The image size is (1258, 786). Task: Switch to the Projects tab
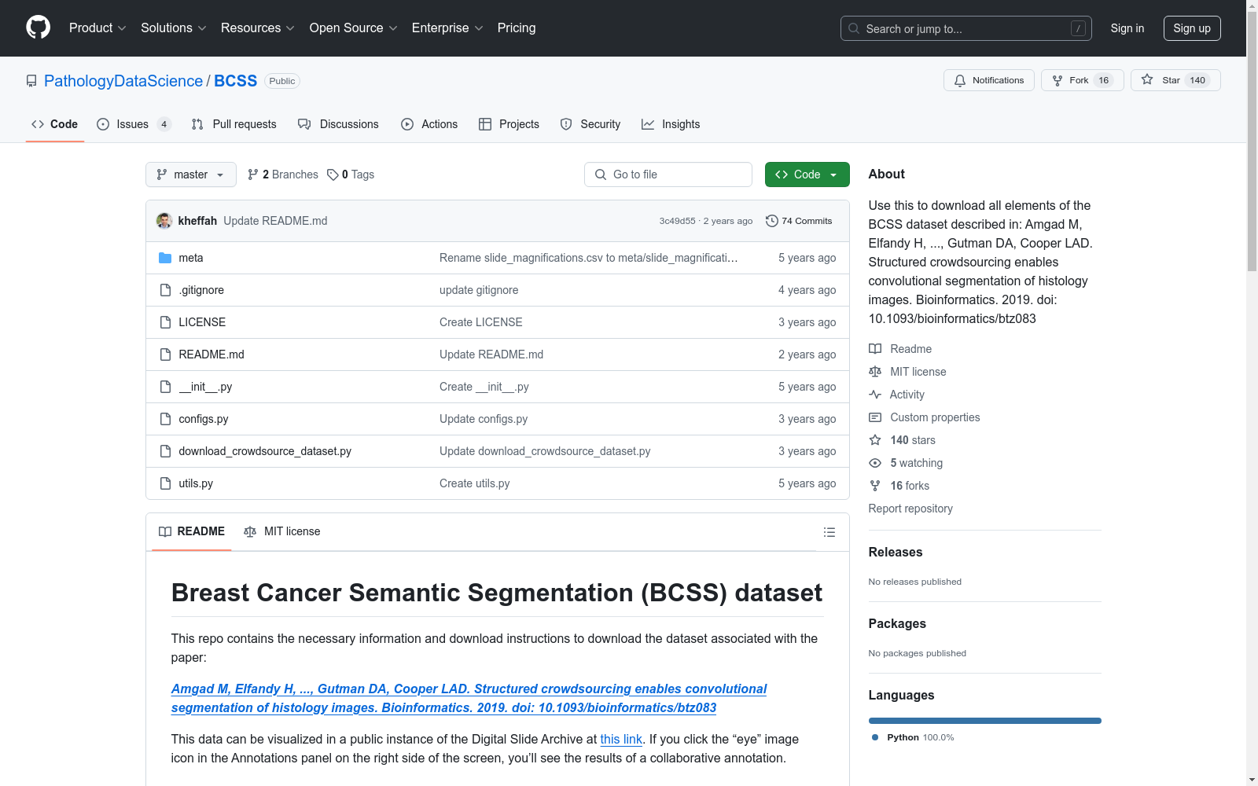(x=509, y=124)
